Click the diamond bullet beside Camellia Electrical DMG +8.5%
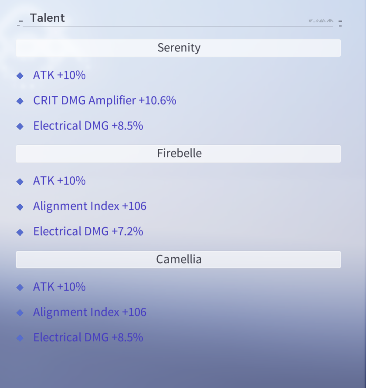Screen dimensions: 366x388 pos(20,338)
